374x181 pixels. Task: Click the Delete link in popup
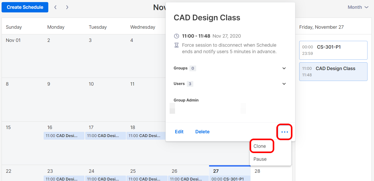pos(202,132)
